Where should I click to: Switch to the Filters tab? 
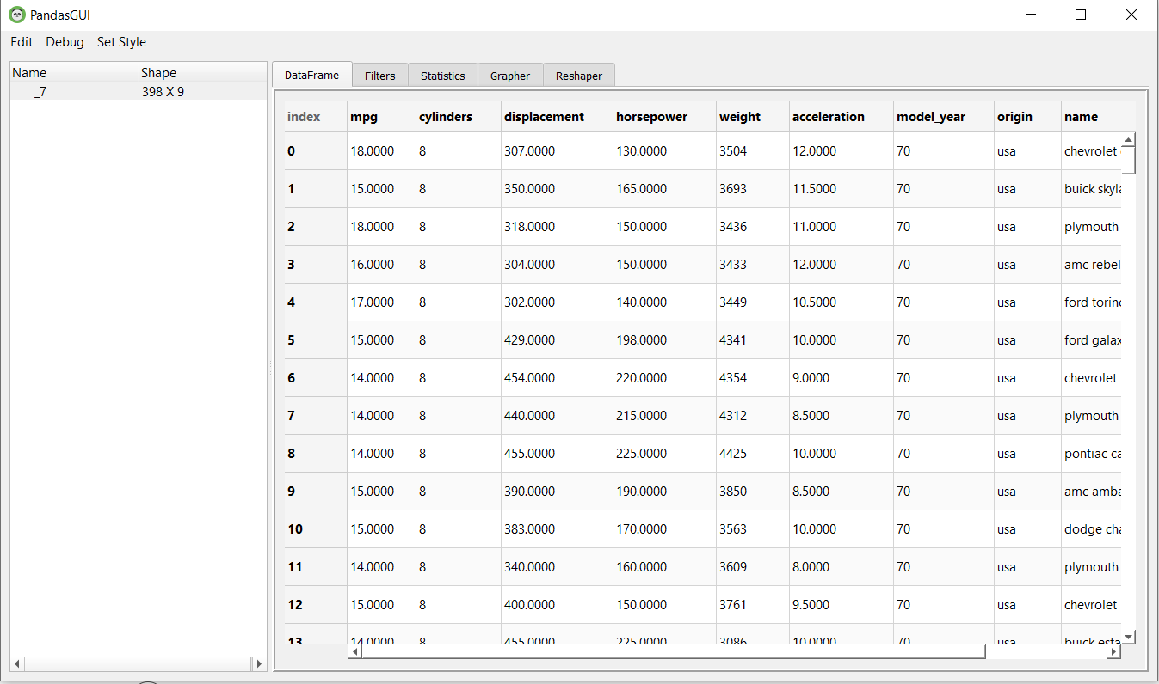[379, 76]
